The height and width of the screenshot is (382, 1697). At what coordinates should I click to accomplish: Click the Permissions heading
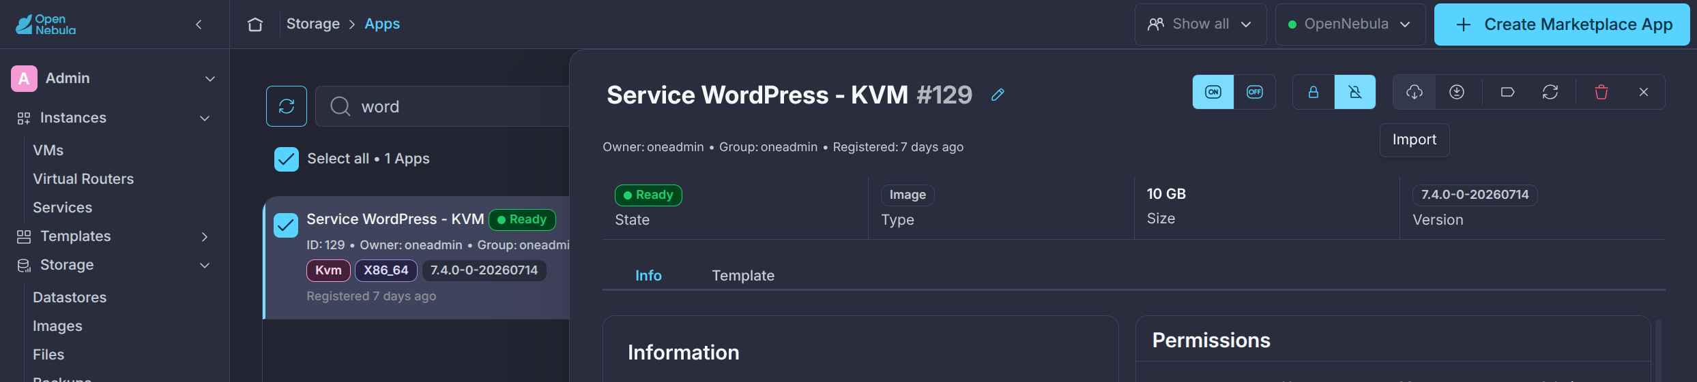[x=1211, y=340]
